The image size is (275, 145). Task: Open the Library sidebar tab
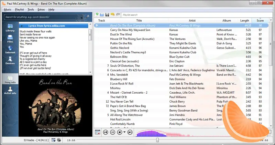[x=10, y=28]
